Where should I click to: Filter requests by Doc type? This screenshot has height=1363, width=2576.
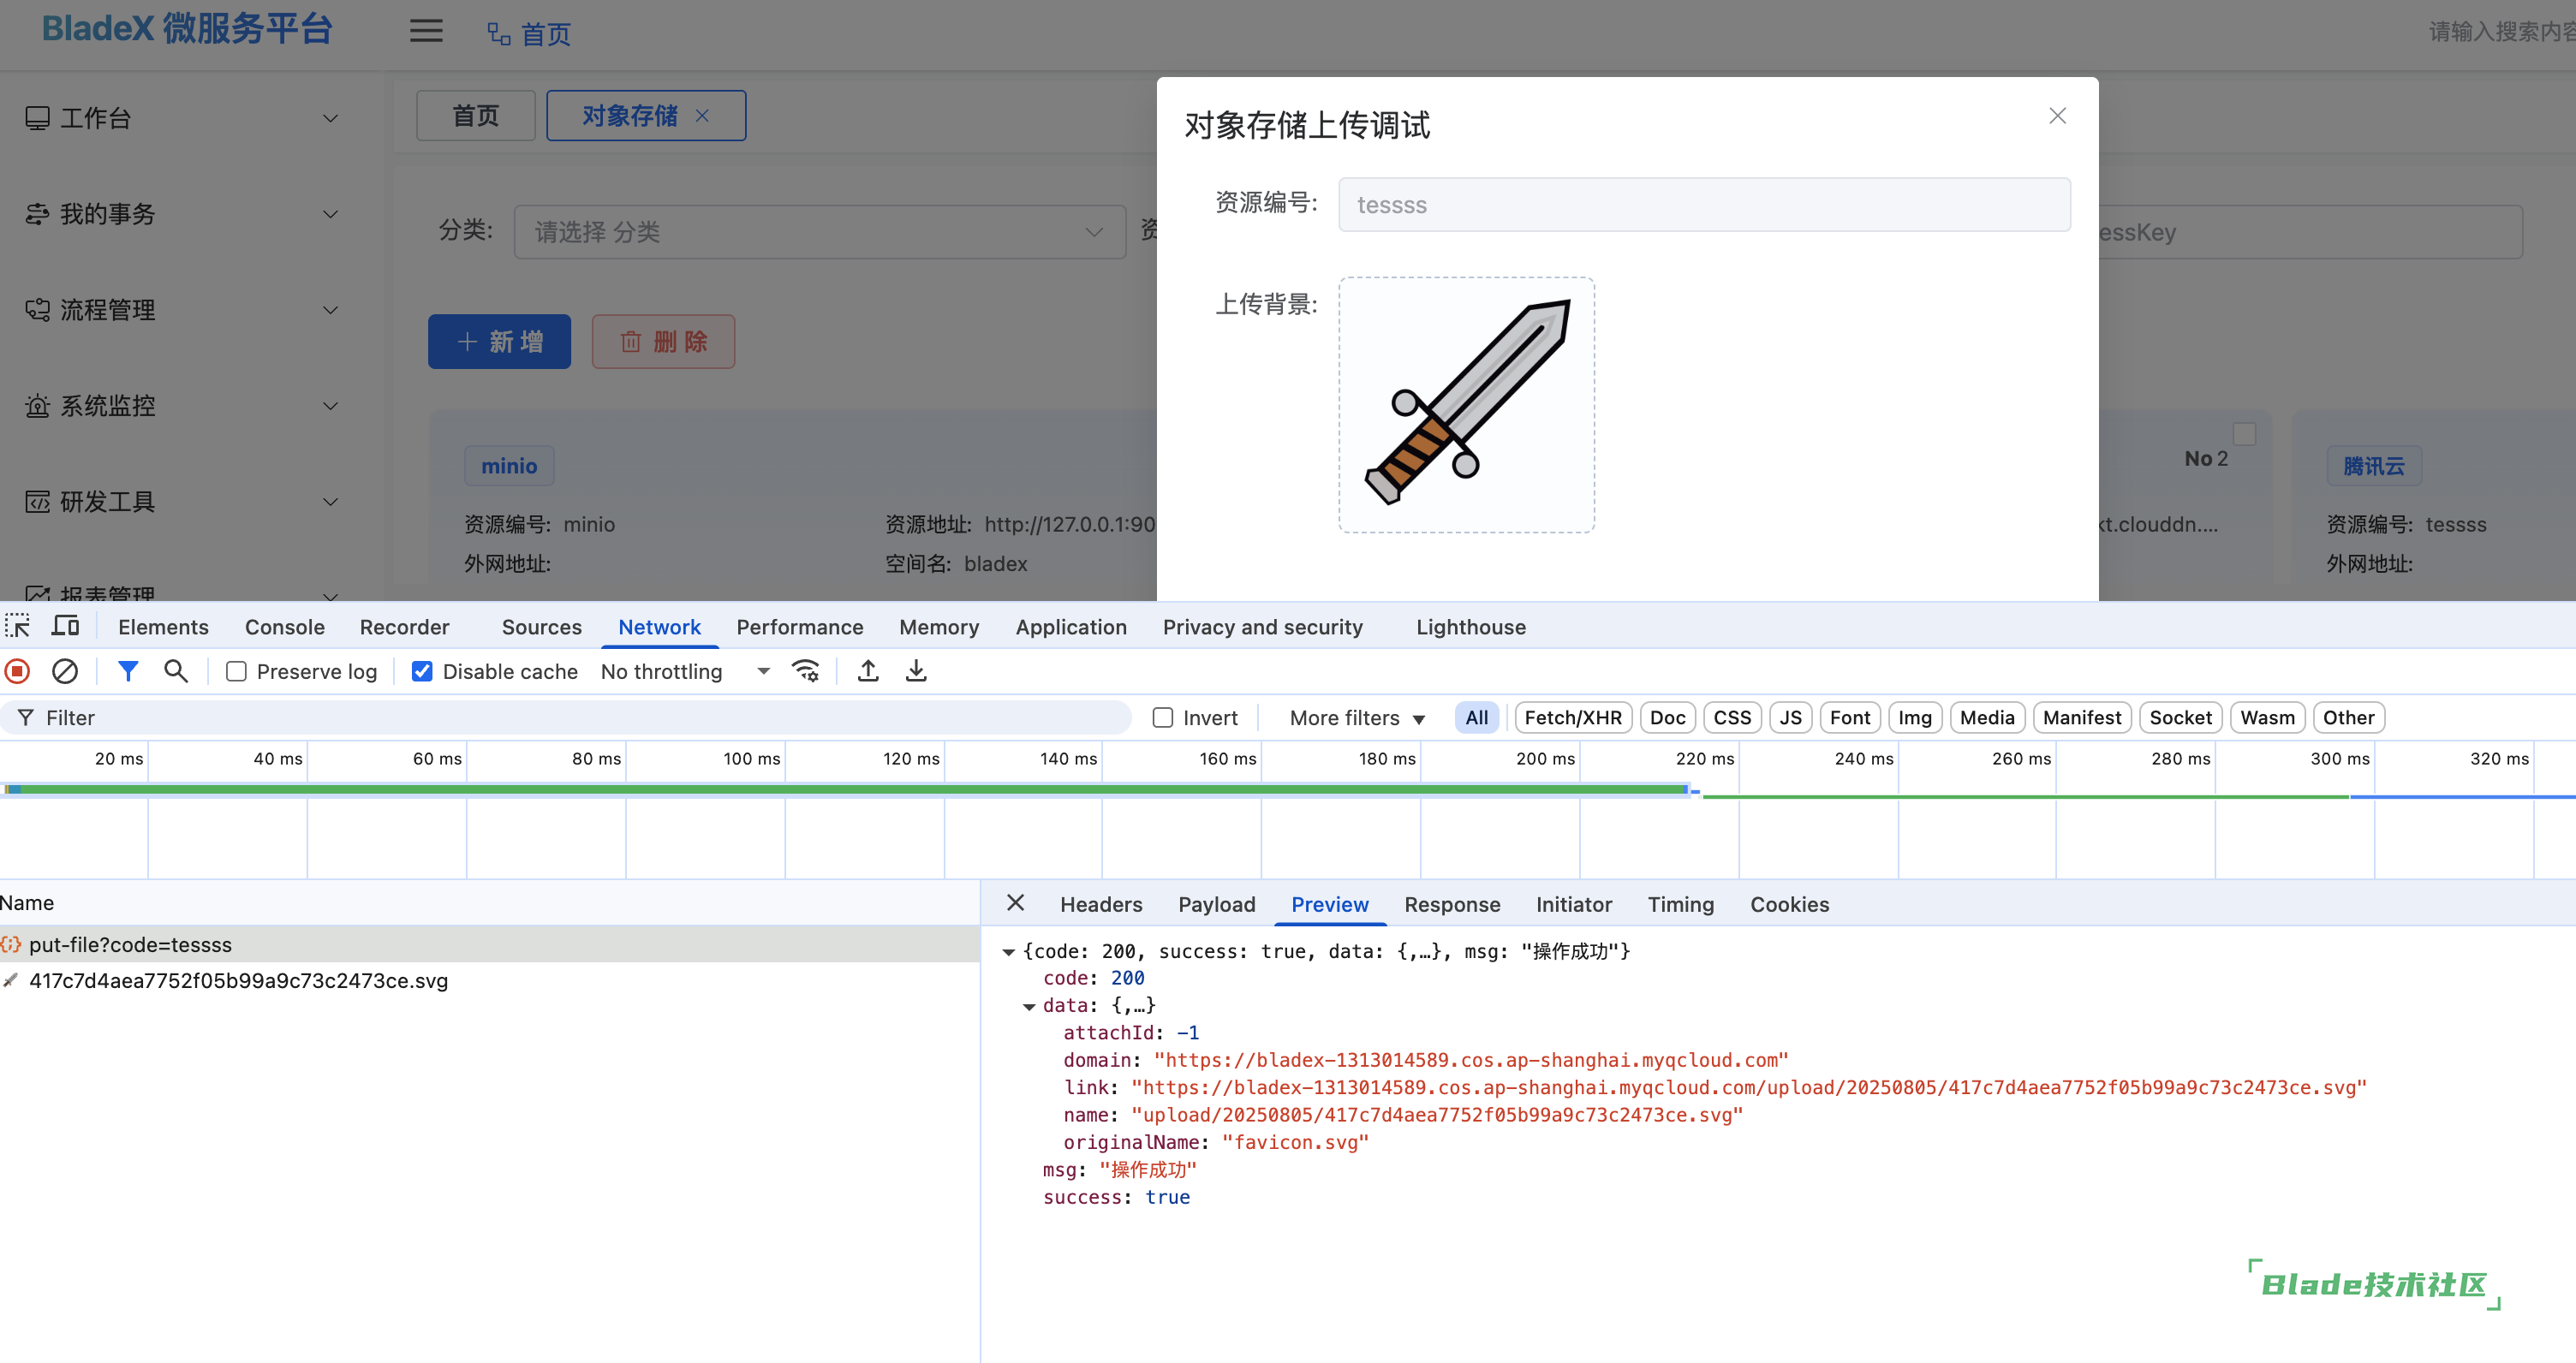[1667, 717]
